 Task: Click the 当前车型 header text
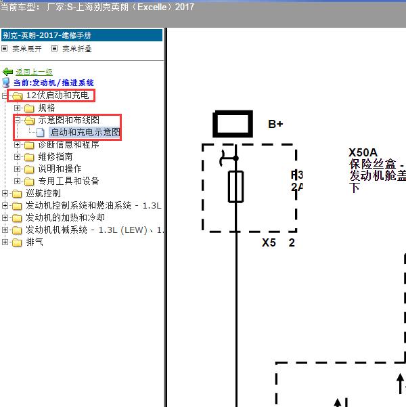coord(97,7)
